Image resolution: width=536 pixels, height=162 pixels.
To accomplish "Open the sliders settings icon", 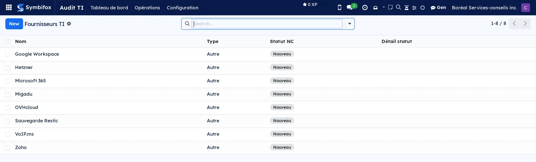I will pyautogui.click(x=414, y=7).
